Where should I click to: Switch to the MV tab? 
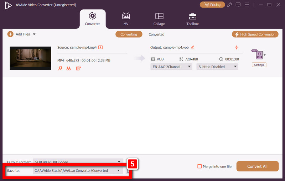(x=126, y=19)
